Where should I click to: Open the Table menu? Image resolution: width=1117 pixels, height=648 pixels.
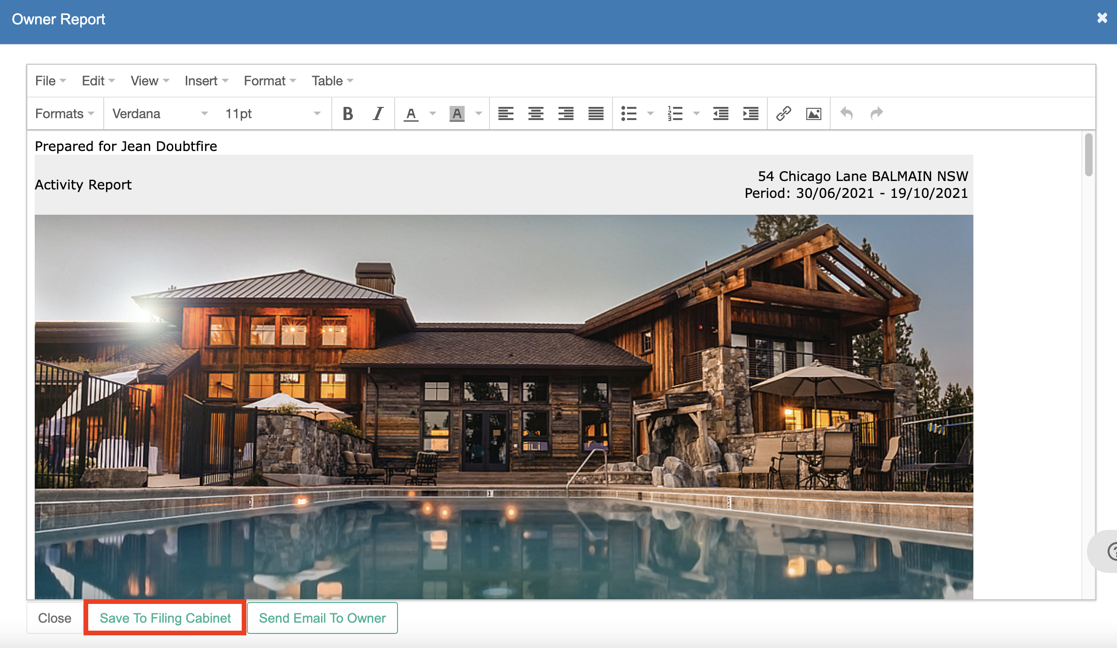click(332, 81)
